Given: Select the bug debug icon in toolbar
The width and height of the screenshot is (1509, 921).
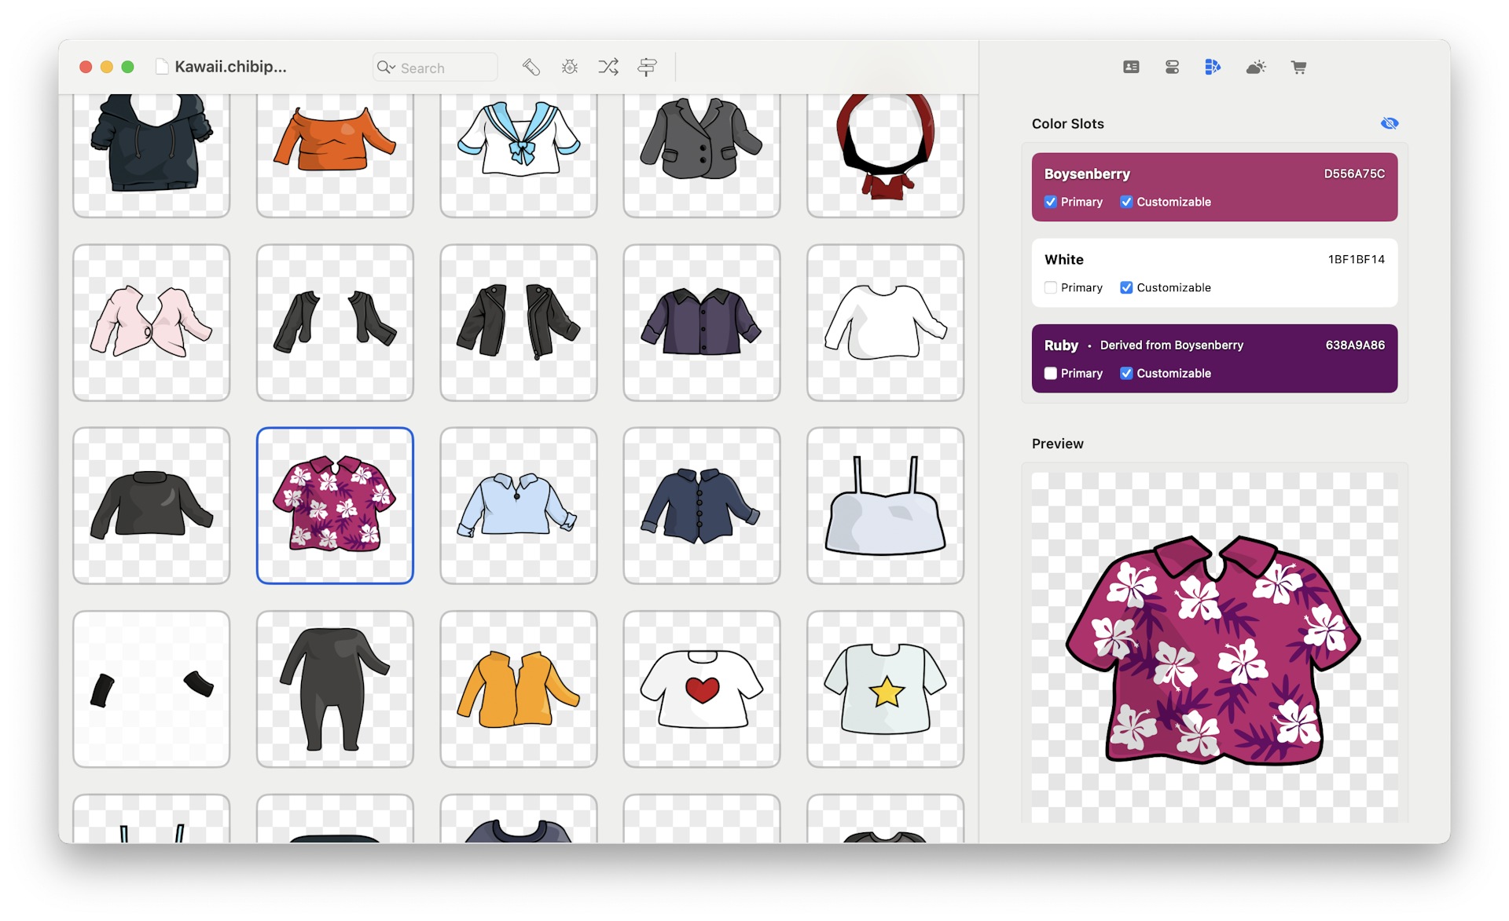Looking at the screenshot, I should point(569,67).
